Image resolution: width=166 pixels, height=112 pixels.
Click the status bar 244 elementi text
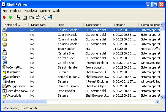(x=19, y=108)
